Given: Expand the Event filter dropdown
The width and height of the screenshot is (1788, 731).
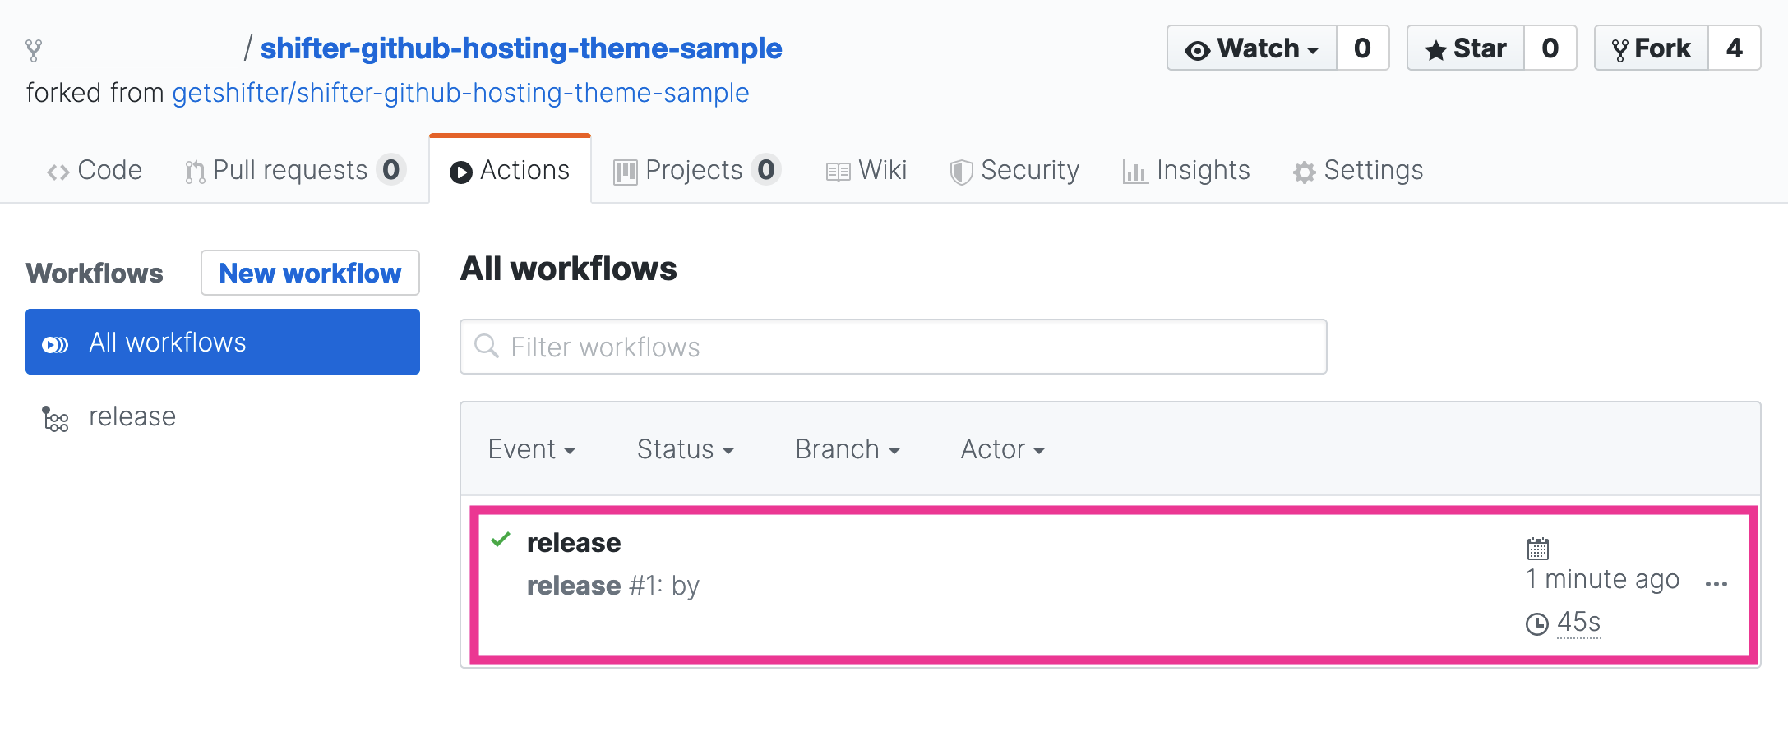Looking at the screenshot, I should coord(532,449).
